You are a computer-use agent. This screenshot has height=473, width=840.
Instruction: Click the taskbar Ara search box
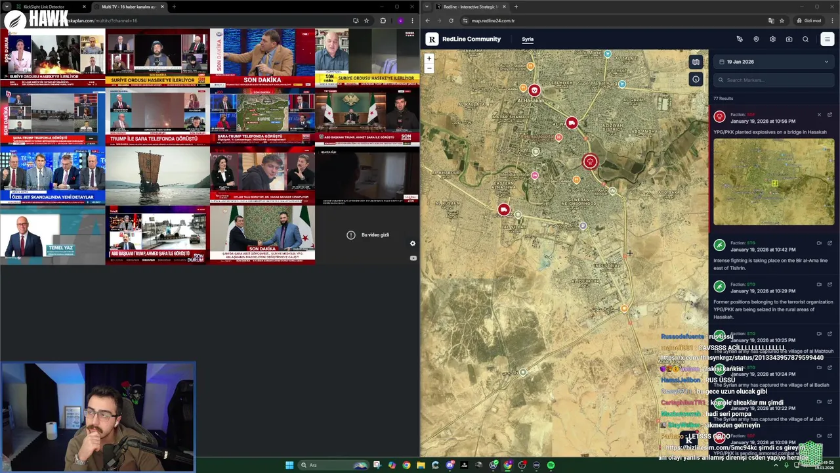(x=334, y=465)
